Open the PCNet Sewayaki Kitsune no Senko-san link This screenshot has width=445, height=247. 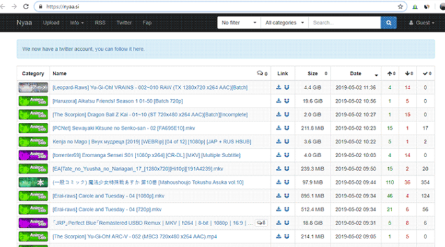(x=124, y=128)
